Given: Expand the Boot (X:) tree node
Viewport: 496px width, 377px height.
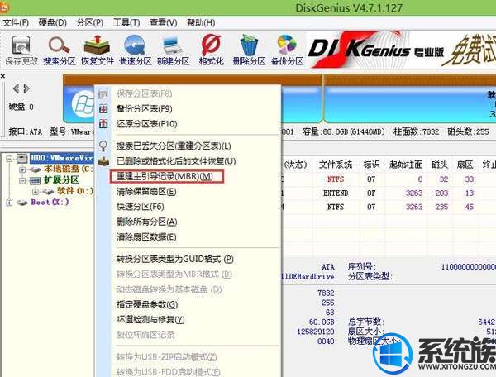Looking at the screenshot, I should pos(9,203).
